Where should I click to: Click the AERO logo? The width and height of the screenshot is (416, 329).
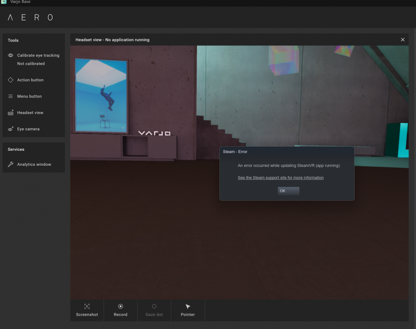point(29,17)
